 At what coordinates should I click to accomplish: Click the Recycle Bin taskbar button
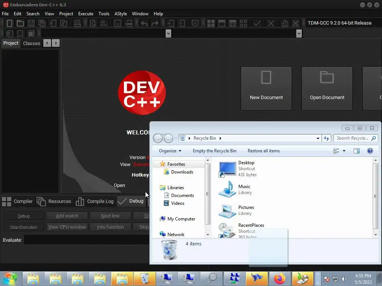(145, 279)
